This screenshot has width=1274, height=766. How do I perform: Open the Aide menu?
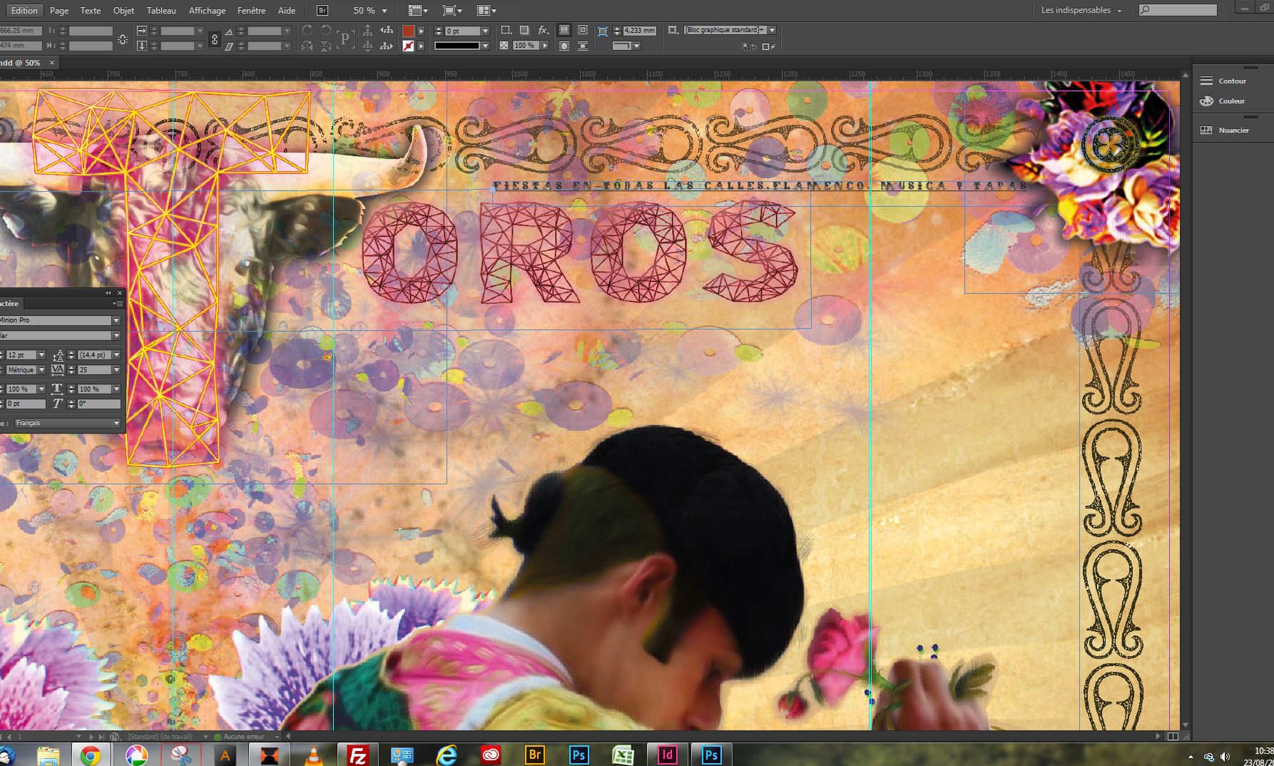(x=287, y=11)
